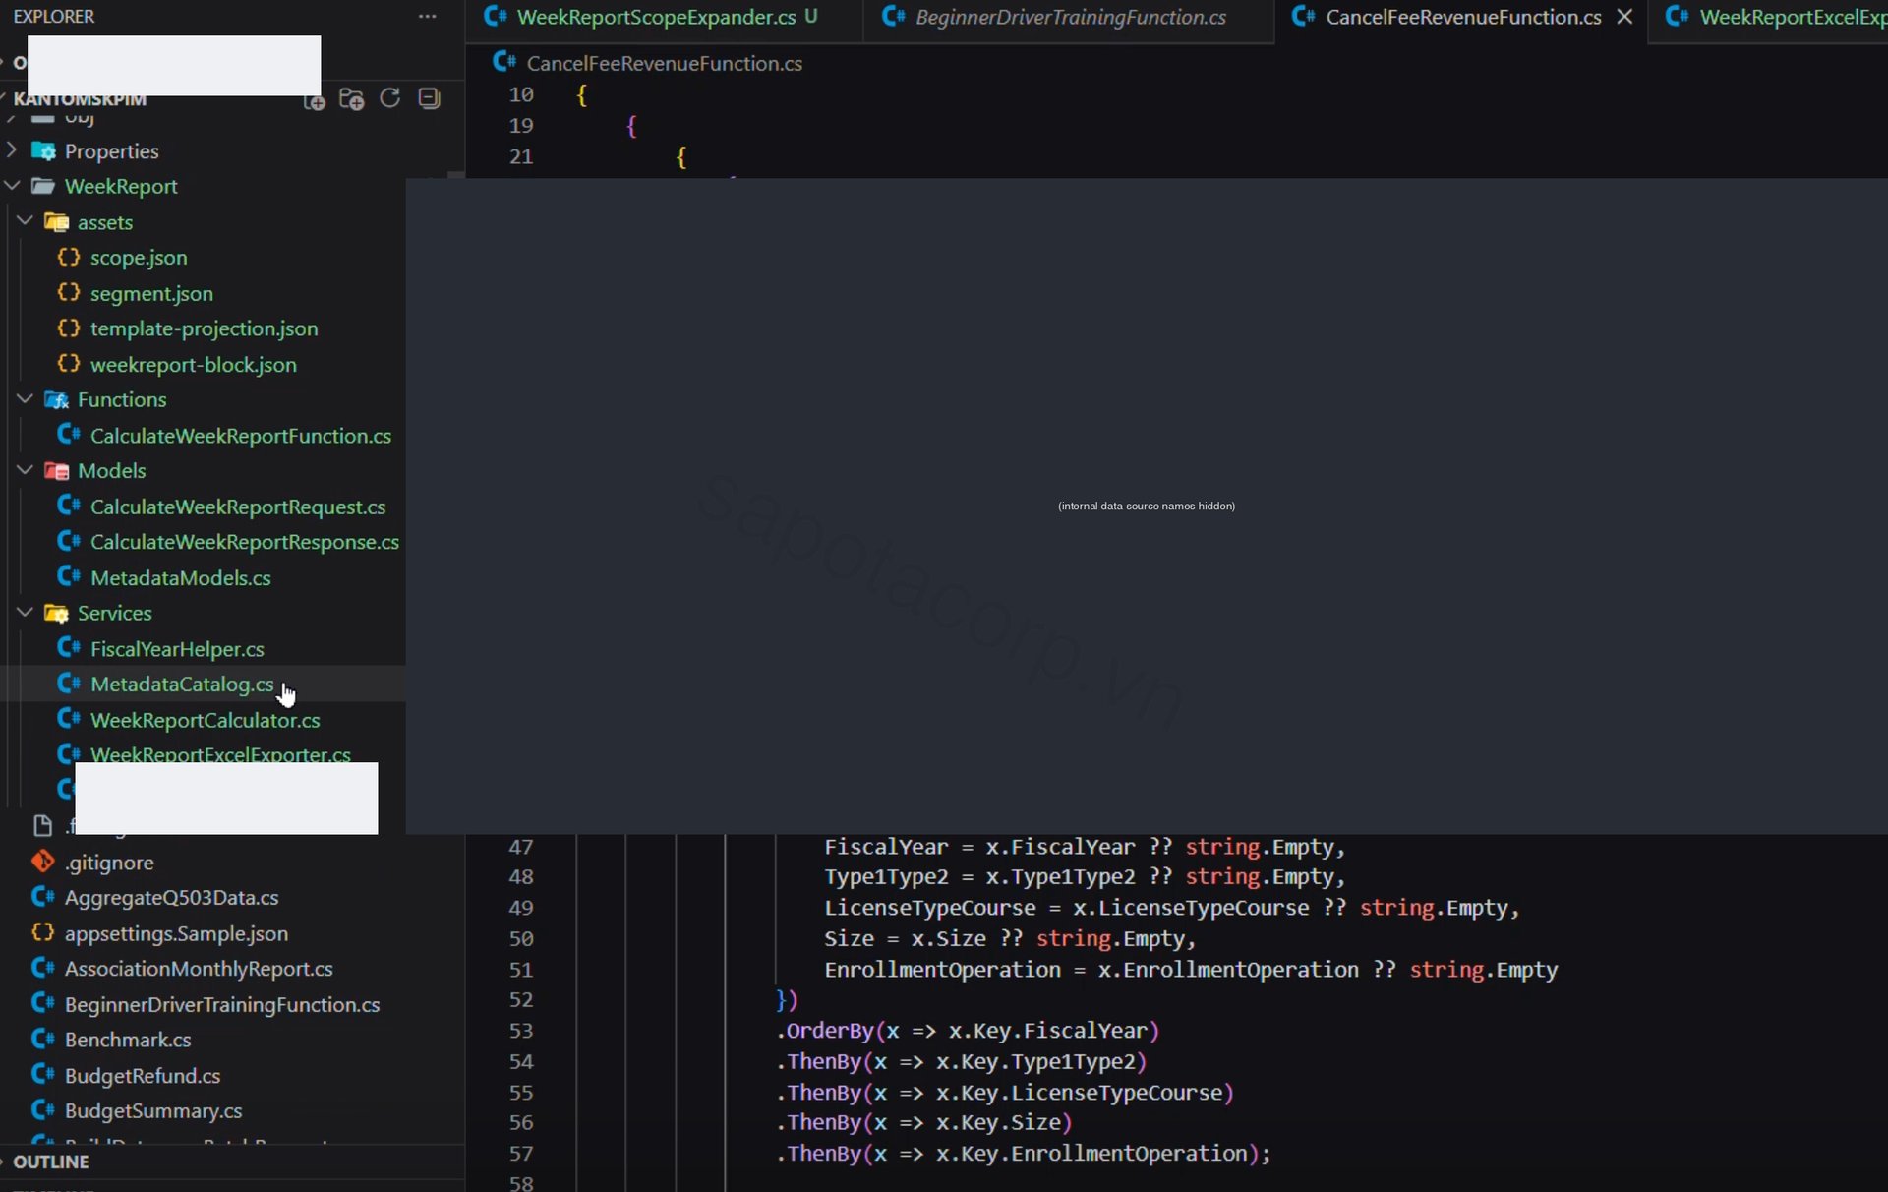Open Benchmark.cs file

128,1040
